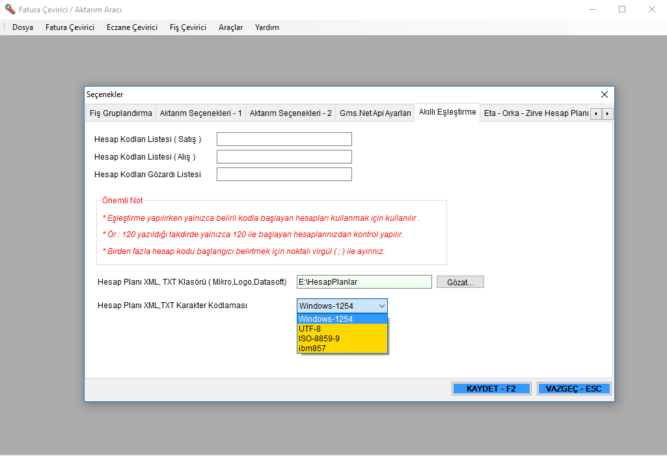Open Aktarım Seçenekleri - 1 tab
This screenshot has width=667, height=456.
[x=200, y=113]
